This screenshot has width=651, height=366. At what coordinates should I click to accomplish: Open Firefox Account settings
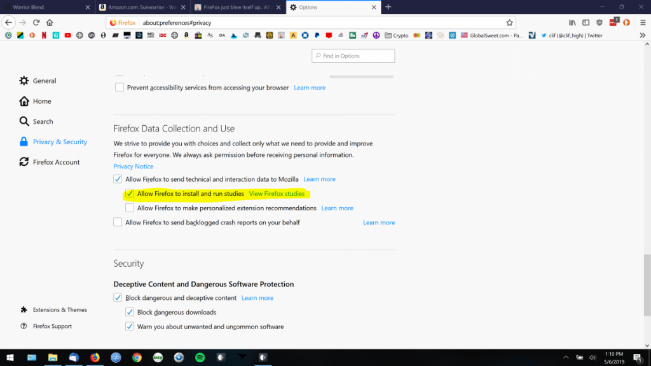[x=50, y=162]
